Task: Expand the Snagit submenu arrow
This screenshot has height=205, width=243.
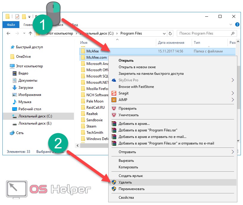Action: (x=233, y=93)
